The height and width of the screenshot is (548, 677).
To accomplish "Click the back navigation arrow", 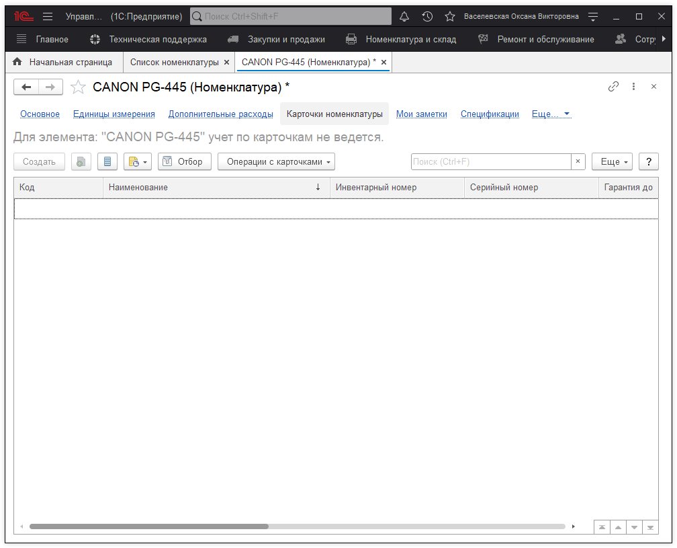I will pos(26,87).
